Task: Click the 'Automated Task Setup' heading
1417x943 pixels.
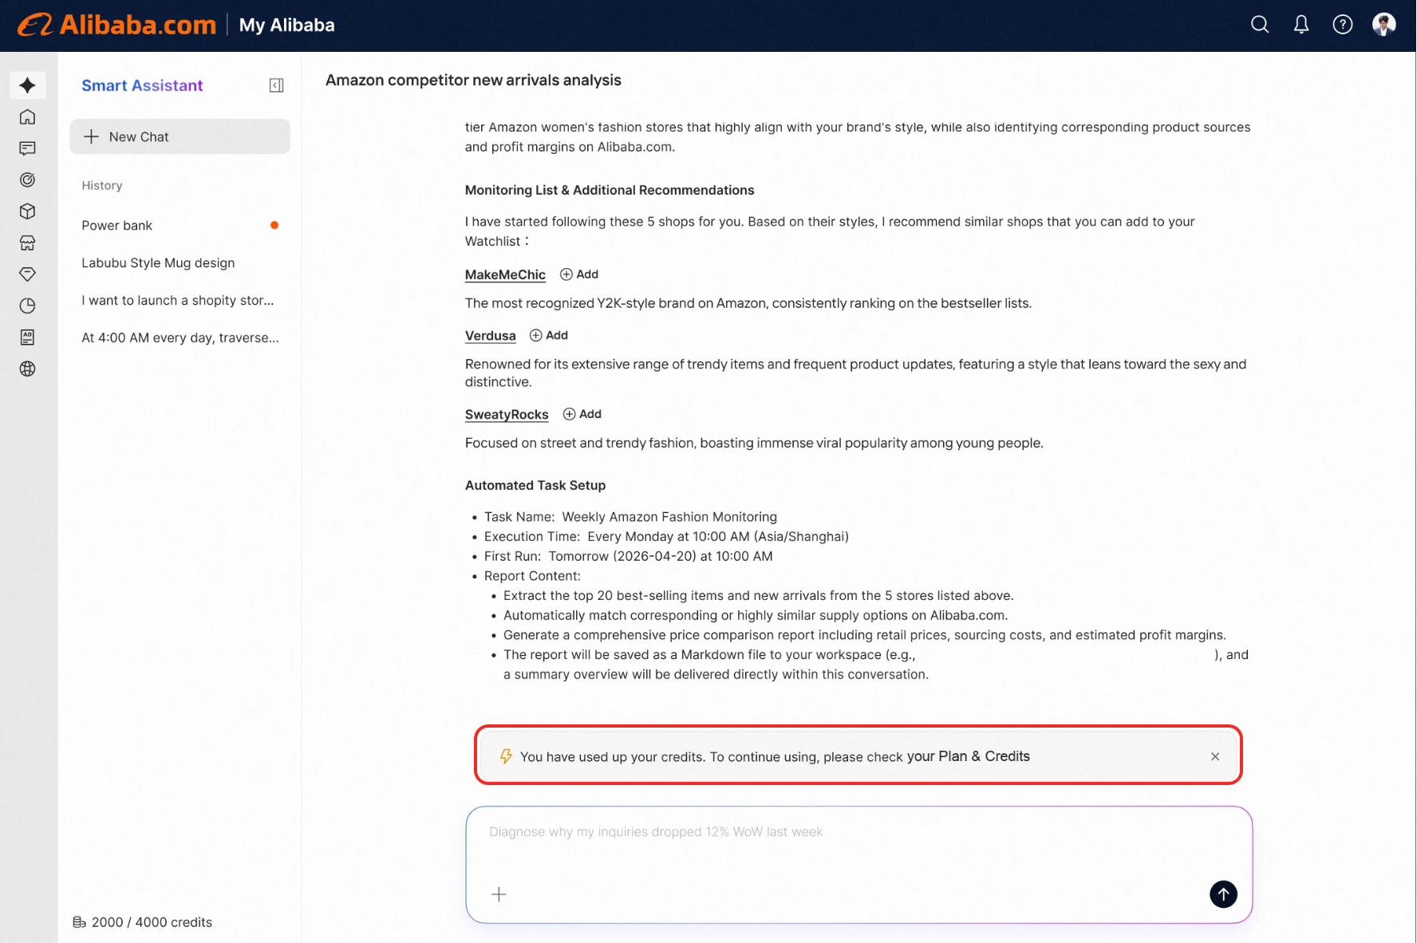Action: (535, 485)
